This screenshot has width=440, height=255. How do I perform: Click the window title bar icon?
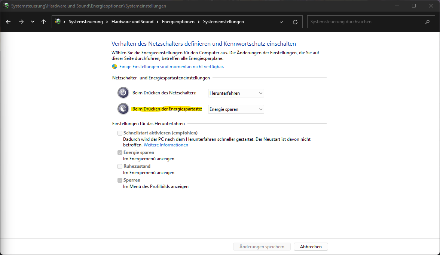[6, 6]
